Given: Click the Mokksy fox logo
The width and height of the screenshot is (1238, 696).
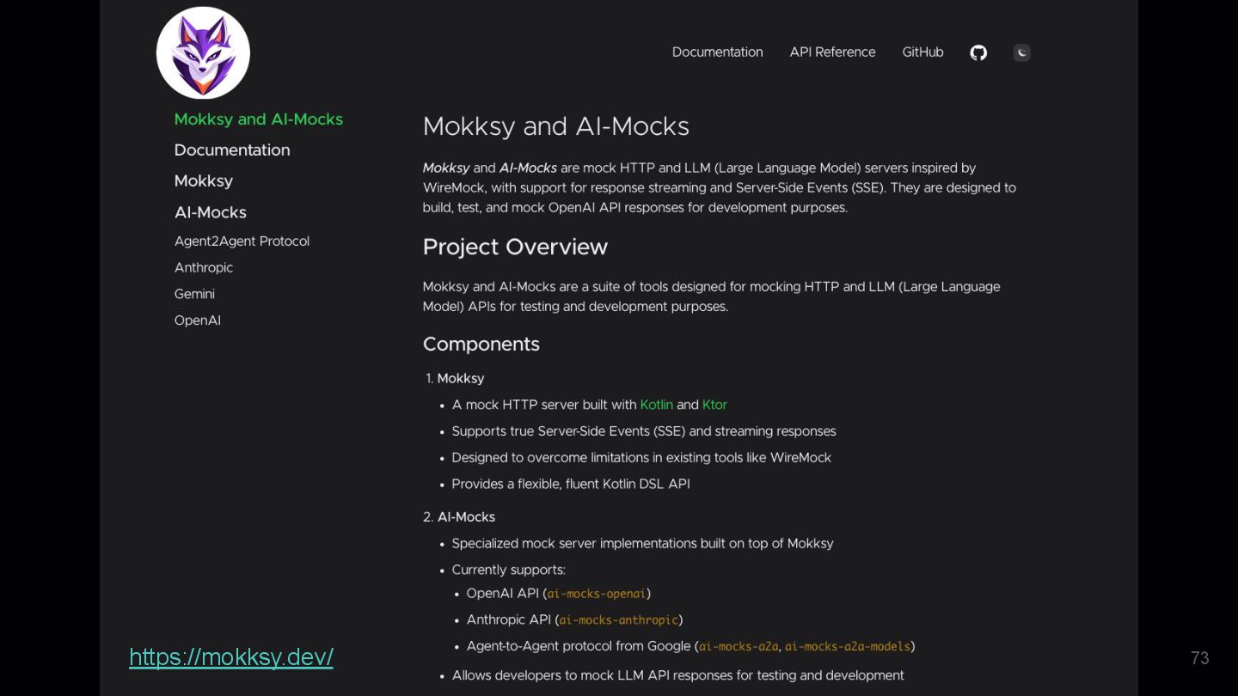Looking at the screenshot, I should click(203, 53).
